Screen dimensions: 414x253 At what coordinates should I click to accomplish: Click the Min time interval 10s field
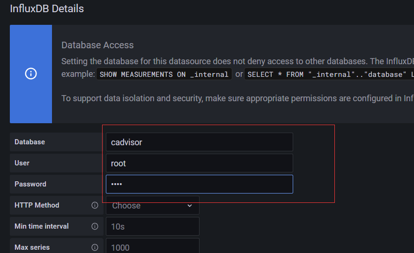click(153, 226)
